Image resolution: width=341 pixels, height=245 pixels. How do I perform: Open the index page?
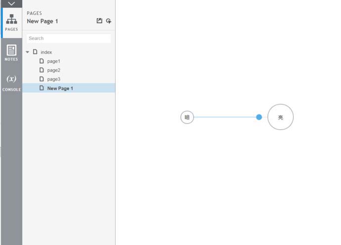46,52
